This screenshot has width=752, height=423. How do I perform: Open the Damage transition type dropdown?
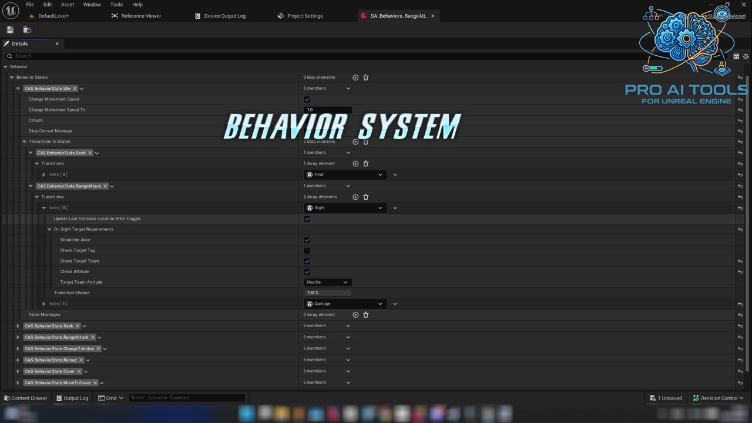click(x=345, y=304)
